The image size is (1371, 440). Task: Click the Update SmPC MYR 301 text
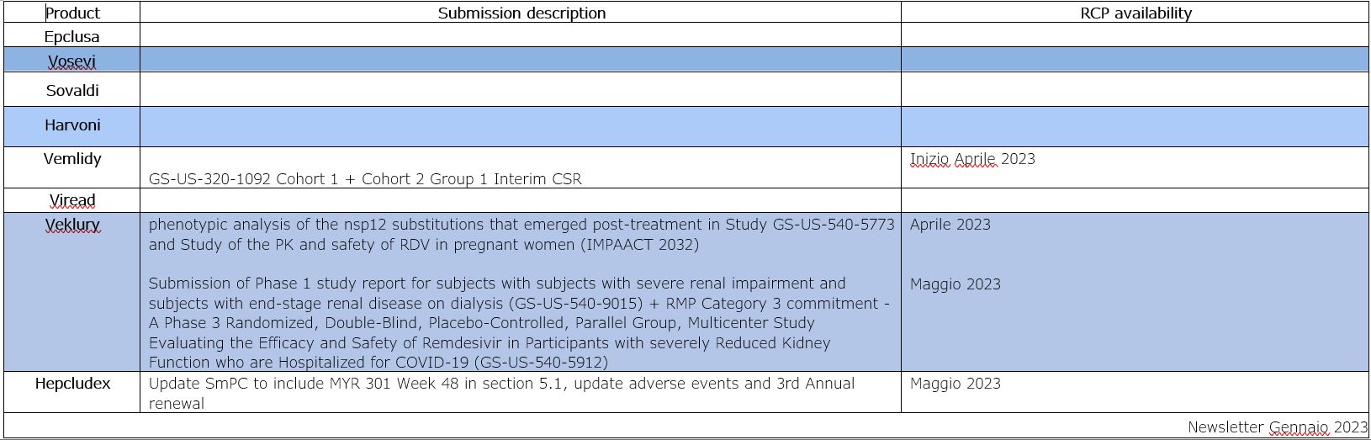pyautogui.click(x=501, y=393)
